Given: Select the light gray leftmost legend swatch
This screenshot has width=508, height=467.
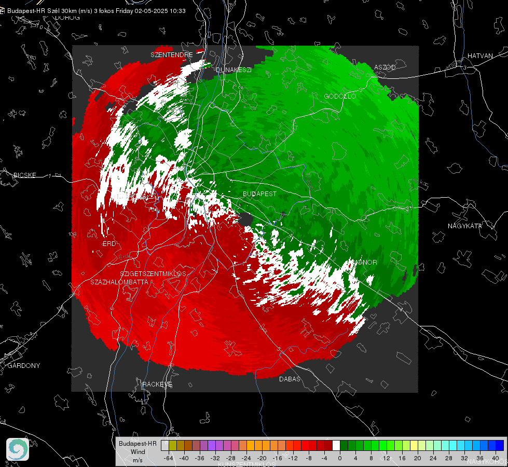Looking at the screenshot, I should coord(164,446).
